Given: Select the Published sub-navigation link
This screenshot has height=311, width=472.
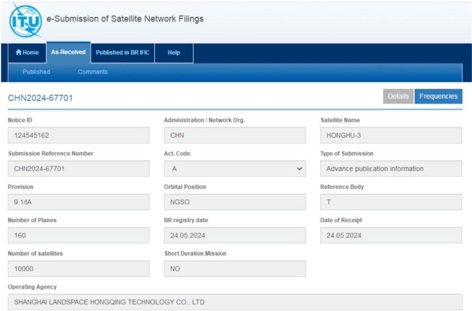Looking at the screenshot, I should point(36,72).
